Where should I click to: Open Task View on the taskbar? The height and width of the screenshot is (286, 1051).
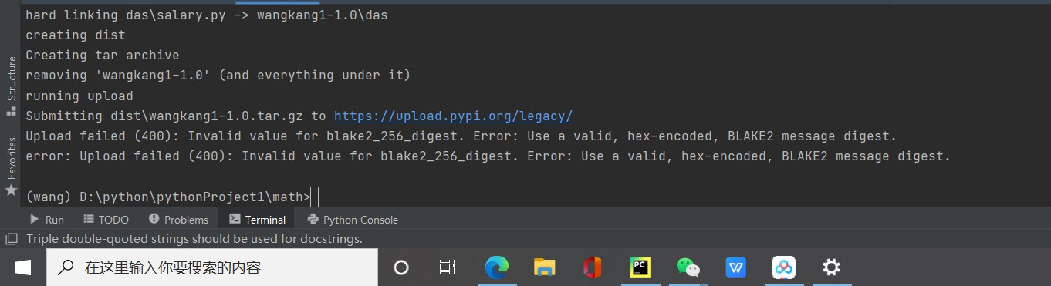[447, 267]
